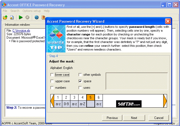Click the help book toolbar icon

(x=43, y=17)
